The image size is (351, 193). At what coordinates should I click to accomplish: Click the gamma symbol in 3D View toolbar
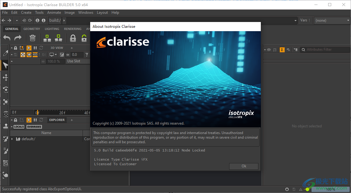tap(87, 55)
